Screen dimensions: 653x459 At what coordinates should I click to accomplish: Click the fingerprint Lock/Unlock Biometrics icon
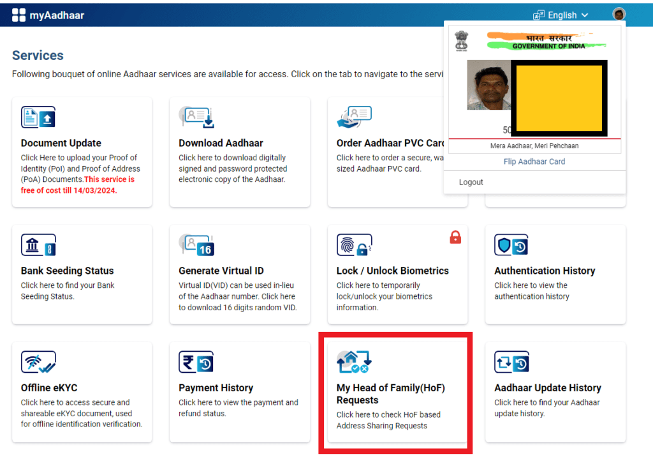click(354, 245)
